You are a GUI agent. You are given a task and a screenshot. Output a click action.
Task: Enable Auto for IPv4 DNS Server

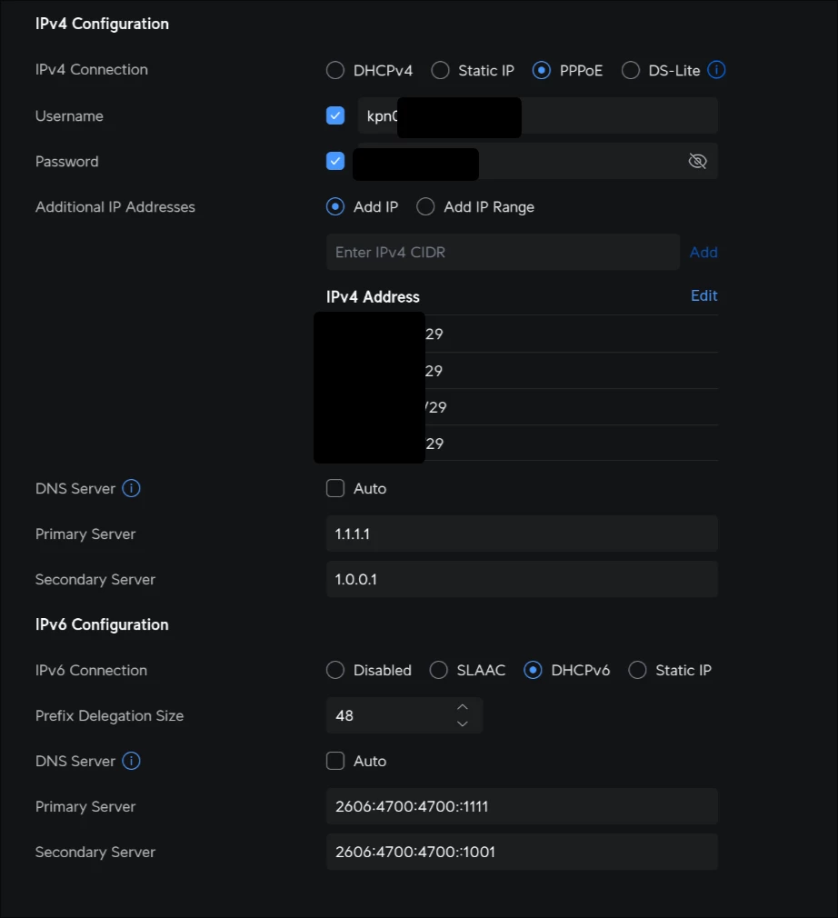[x=335, y=488]
